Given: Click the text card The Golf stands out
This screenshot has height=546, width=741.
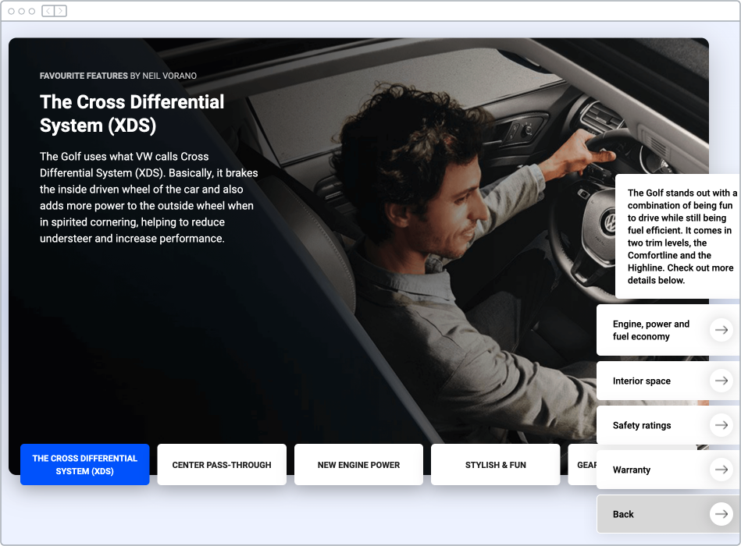Looking at the screenshot, I should [679, 236].
